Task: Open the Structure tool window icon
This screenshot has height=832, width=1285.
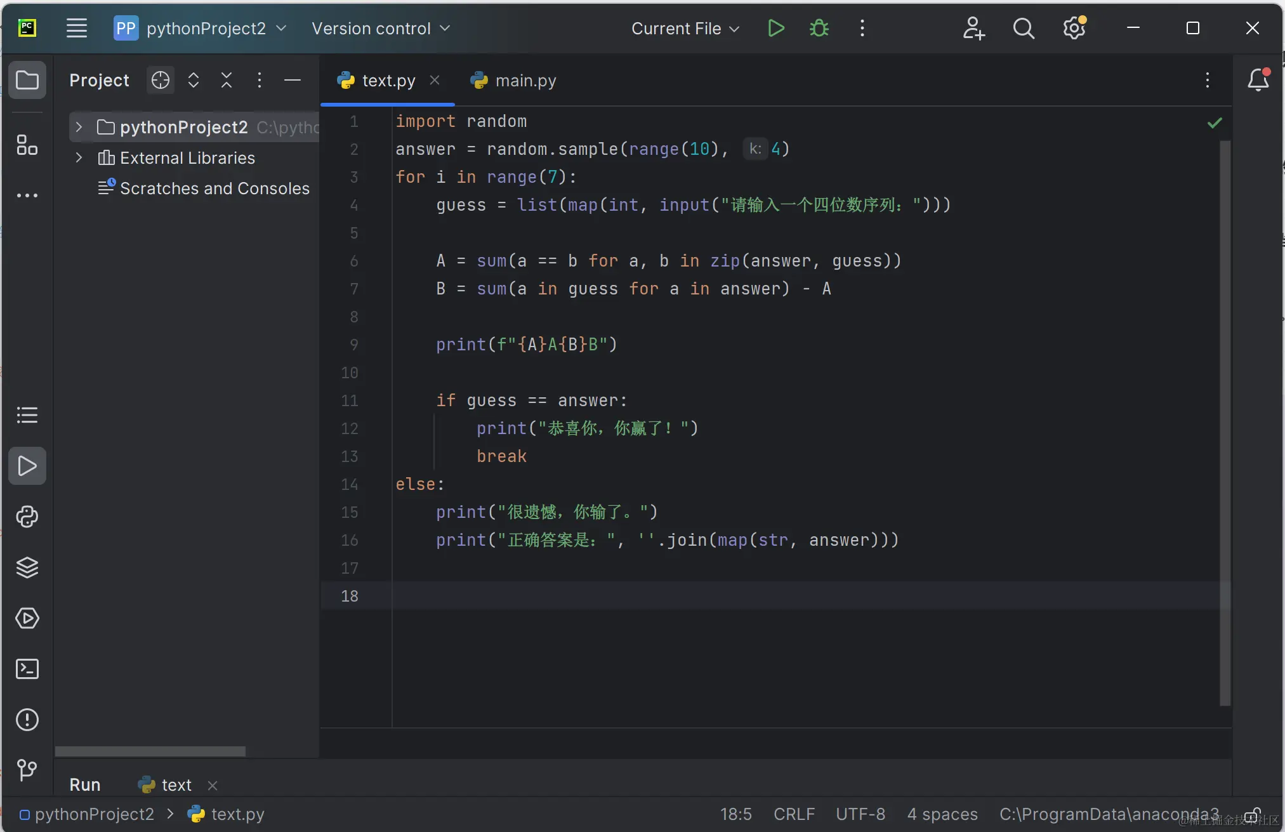Action: coord(27,145)
